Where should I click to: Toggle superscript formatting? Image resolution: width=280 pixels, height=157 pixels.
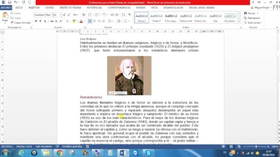tap(61, 21)
